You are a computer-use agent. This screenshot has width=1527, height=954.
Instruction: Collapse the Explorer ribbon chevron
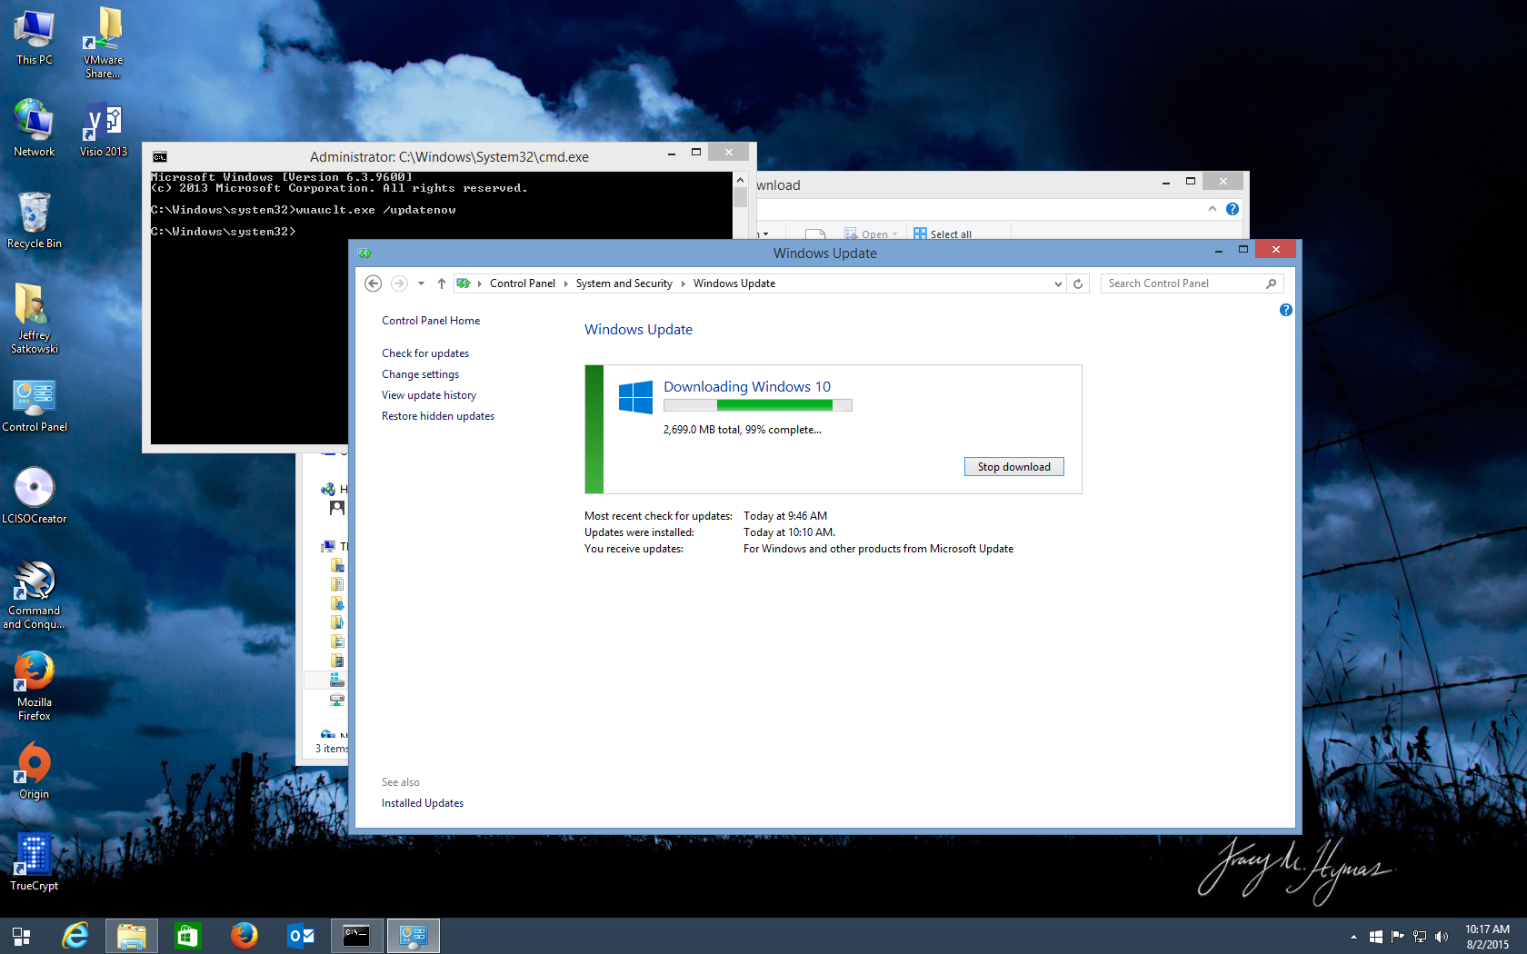pyautogui.click(x=1212, y=209)
